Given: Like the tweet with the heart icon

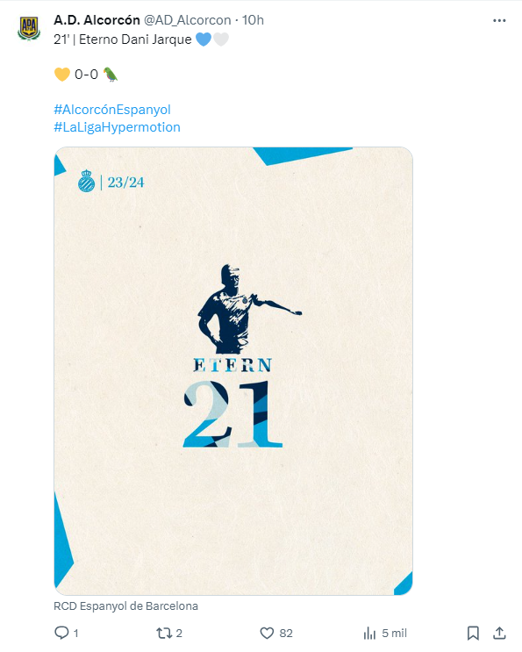Looking at the screenshot, I should pos(267,633).
